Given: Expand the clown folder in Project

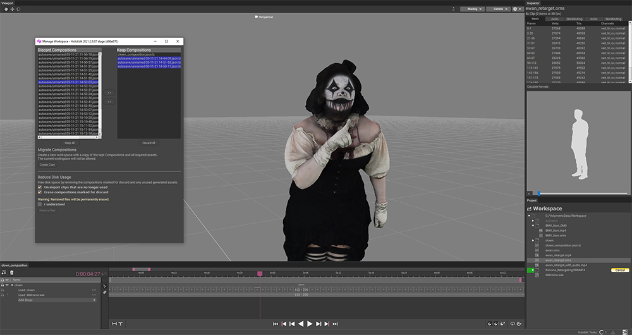Looking at the screenshot, I should click(x=533, y=240).
